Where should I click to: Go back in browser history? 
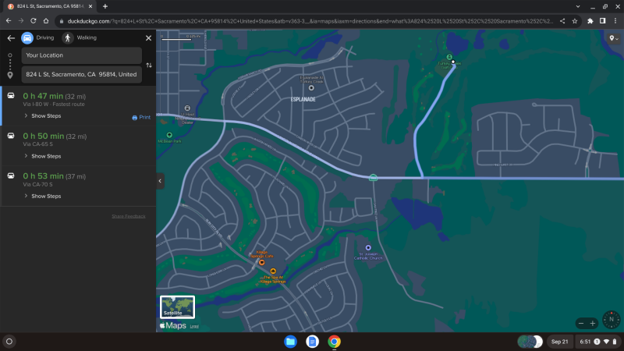point(9,21)
